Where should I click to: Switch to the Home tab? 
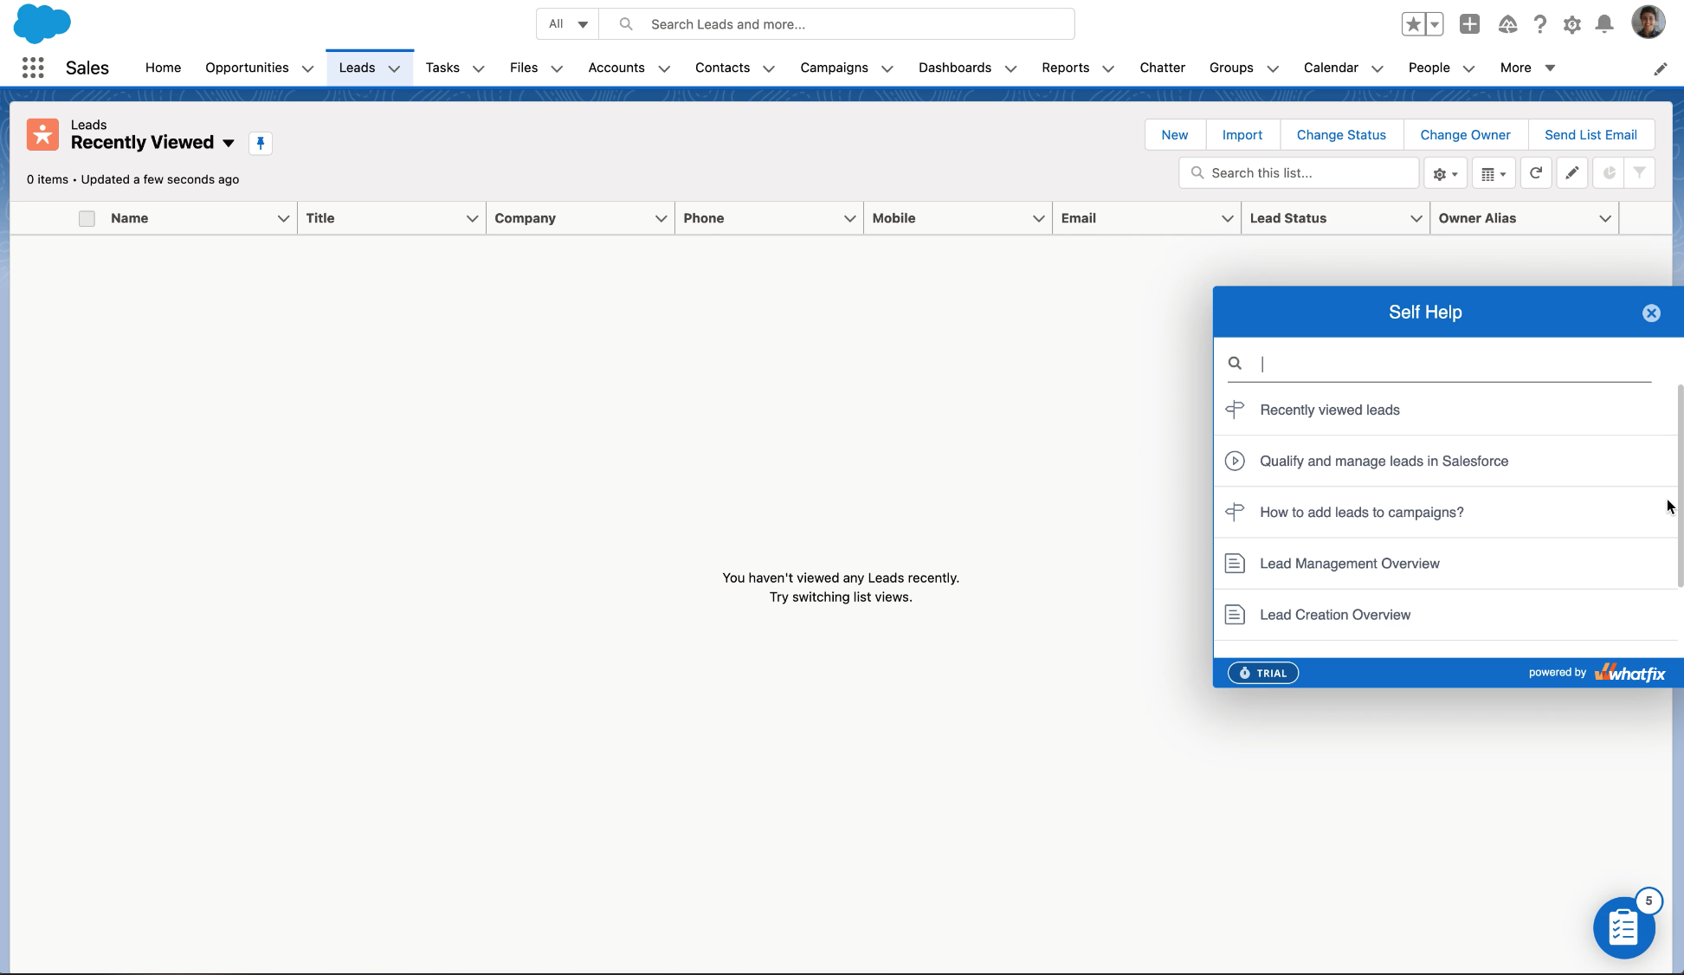[x=163, y=68]
